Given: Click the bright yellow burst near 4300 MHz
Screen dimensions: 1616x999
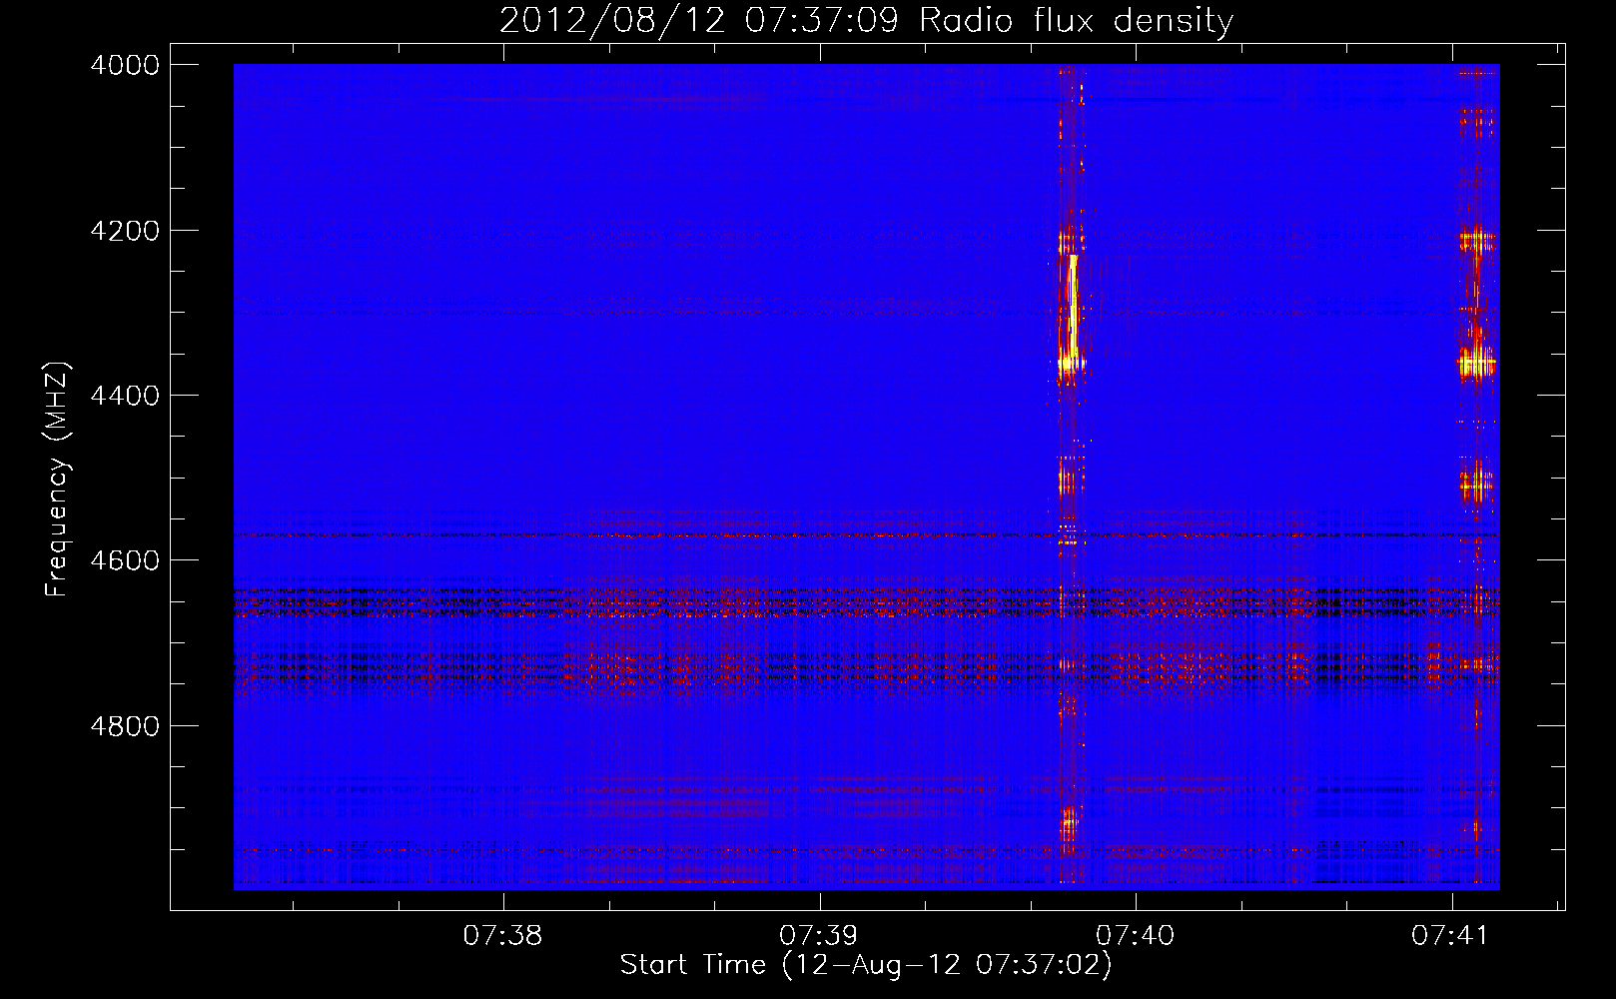Looking at the screenshot, I should tap(1073, 312).
